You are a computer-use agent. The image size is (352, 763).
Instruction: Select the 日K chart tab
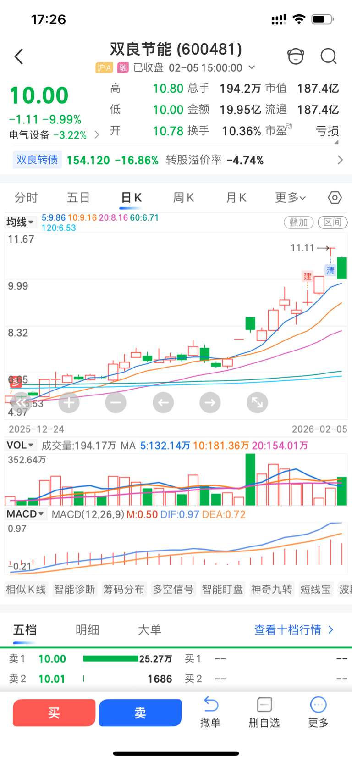131,198
